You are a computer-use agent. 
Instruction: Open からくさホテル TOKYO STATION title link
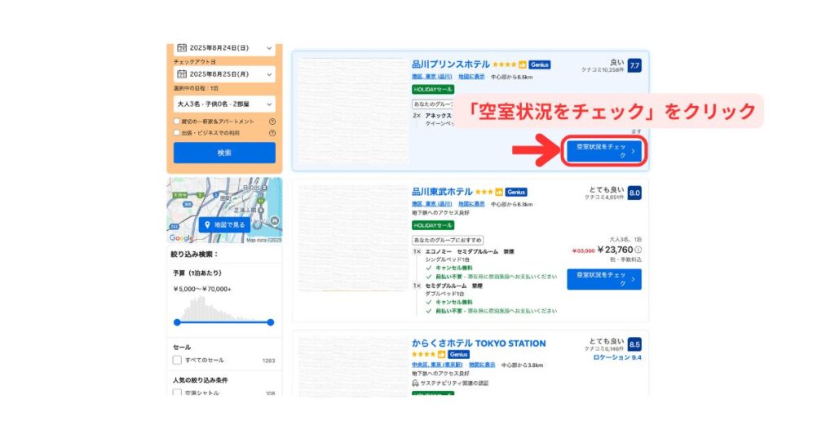(479, 344)
